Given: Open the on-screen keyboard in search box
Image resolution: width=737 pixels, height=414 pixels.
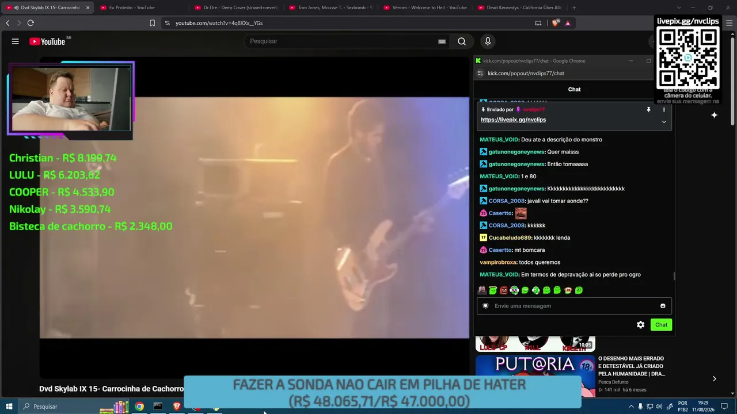Looking at the screenshot, I should 442,41.
